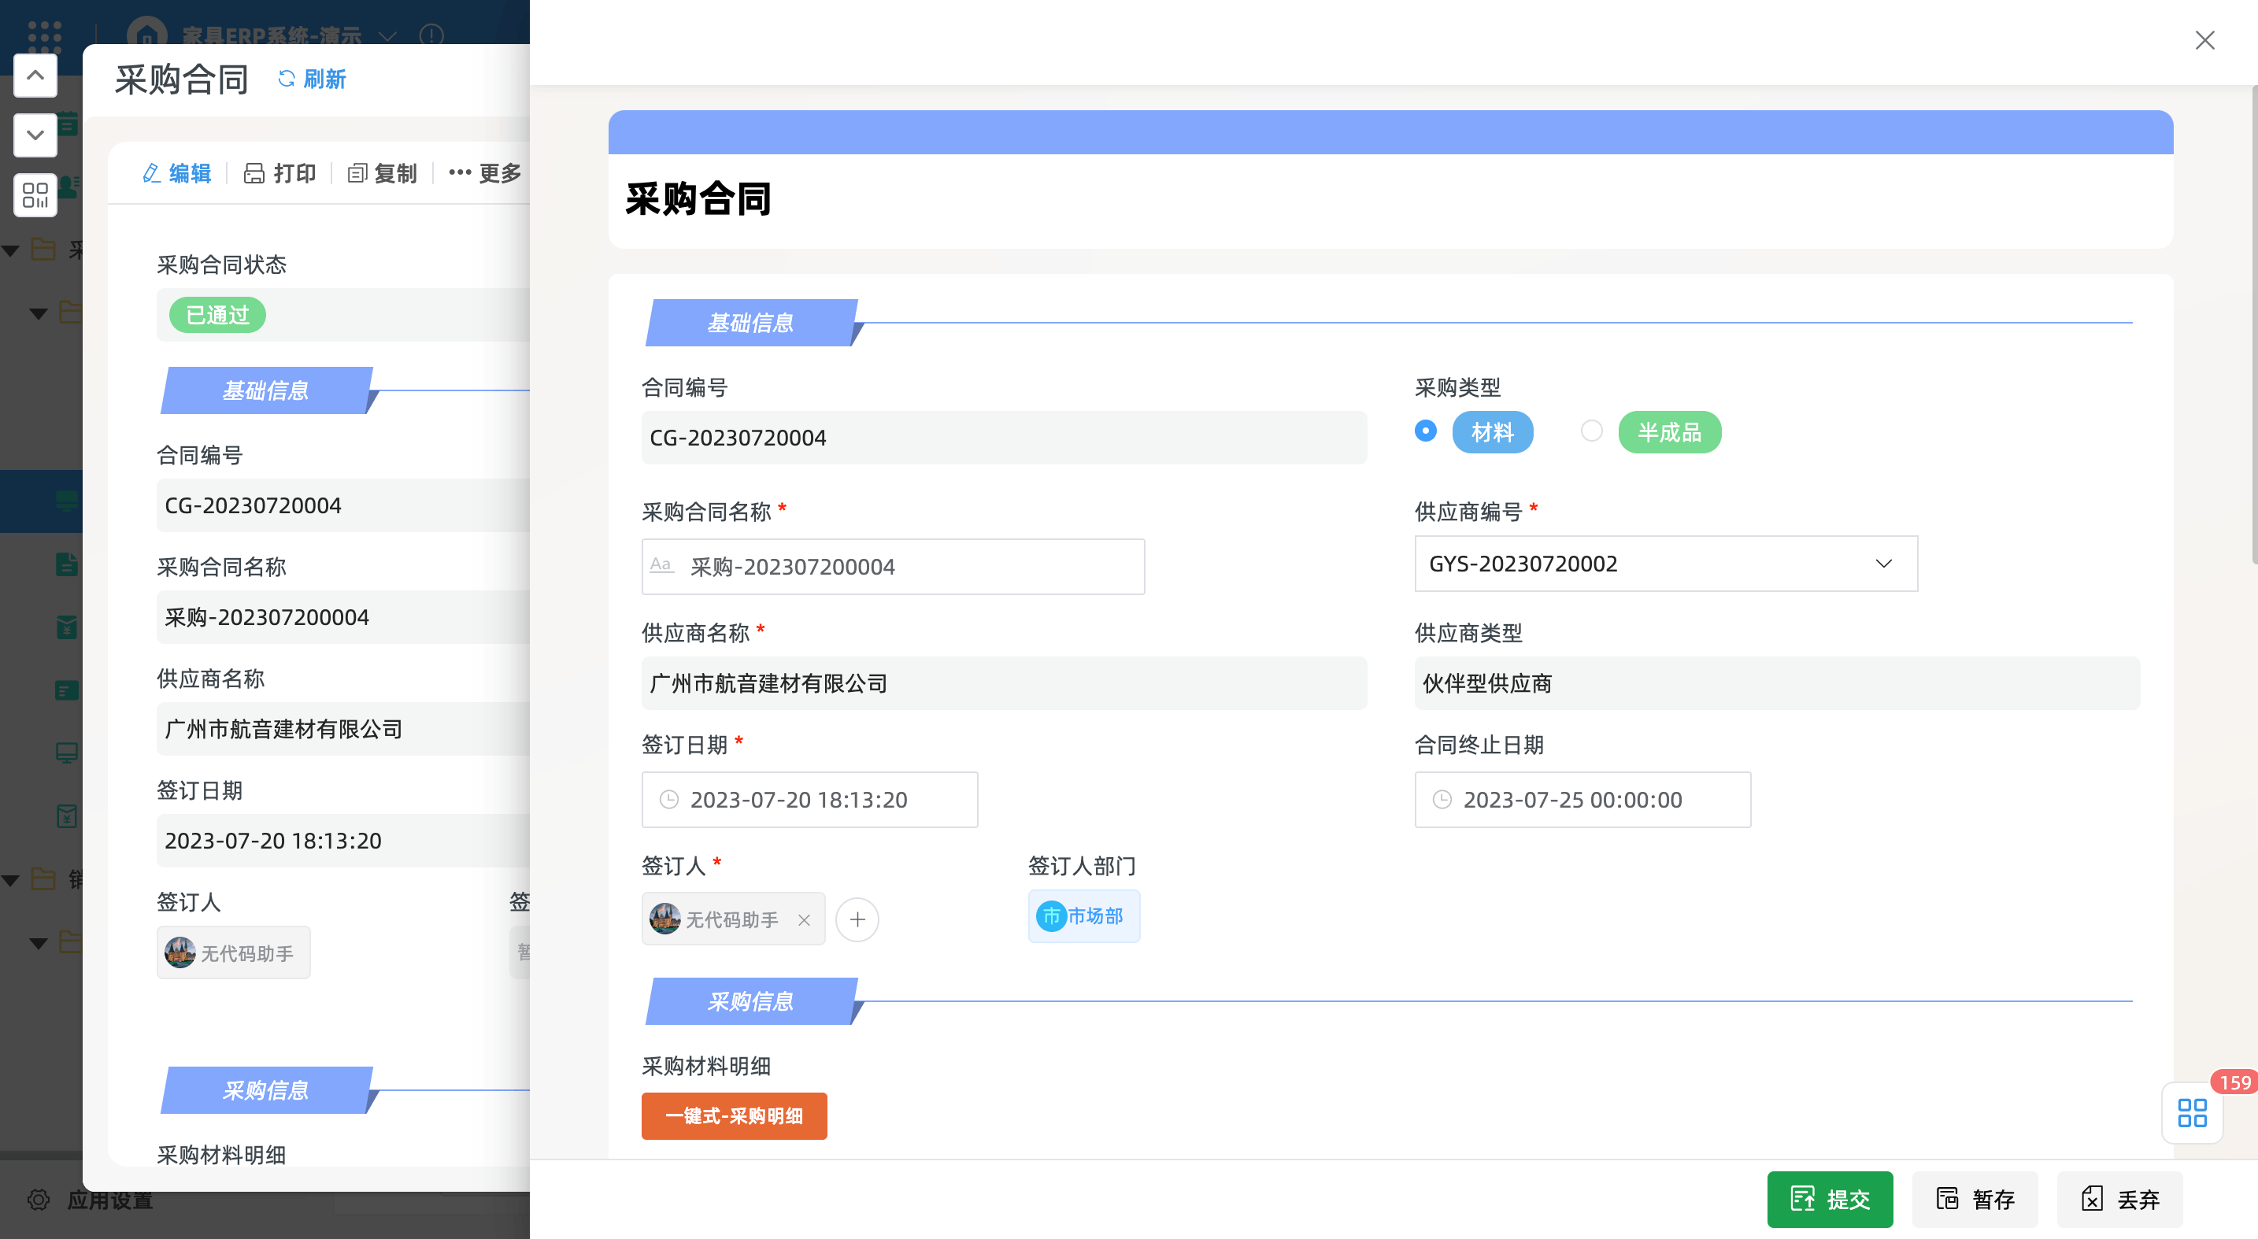
Task: Go to previous record with up arrow
Action: pyautogui.click(x=35, y=76)
